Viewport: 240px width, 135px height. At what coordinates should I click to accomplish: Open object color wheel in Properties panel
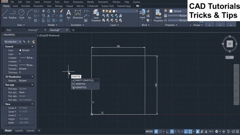165,11
